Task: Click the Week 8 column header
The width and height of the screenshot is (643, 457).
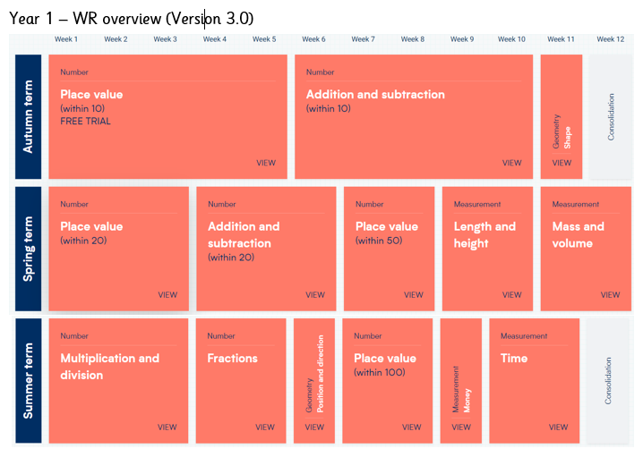Action: [413, 39]
